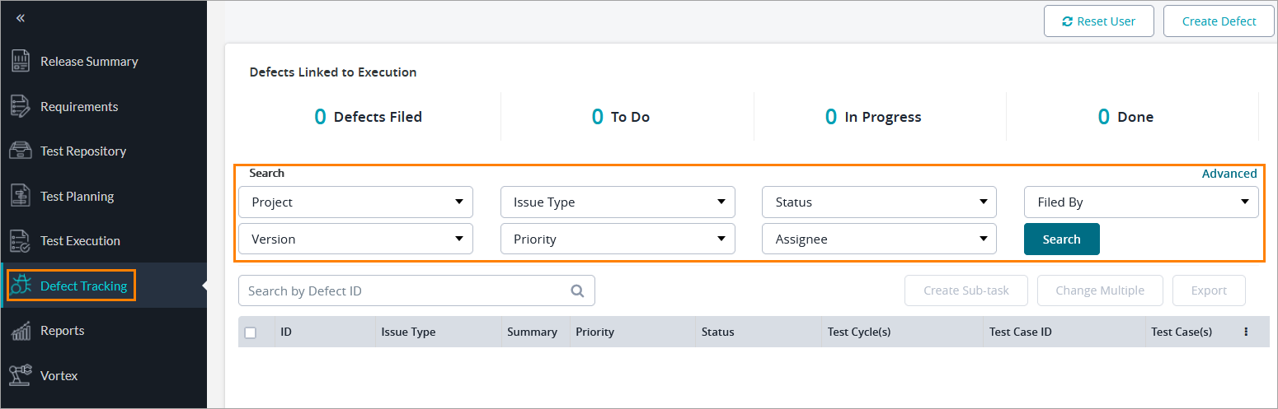The height and width of the screenshot is (409, 1278).
Task: Click the Release Summary sidebar icon
Action: tap(21, 62)
